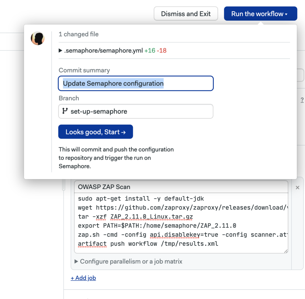Click the 'artifact push workflow /tmp/results.xml' line
Screen dimensions: 305x299
[148, 244]
